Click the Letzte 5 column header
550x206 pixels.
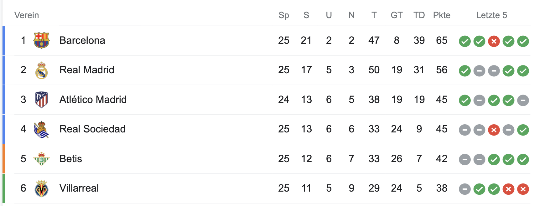[491, 15]
